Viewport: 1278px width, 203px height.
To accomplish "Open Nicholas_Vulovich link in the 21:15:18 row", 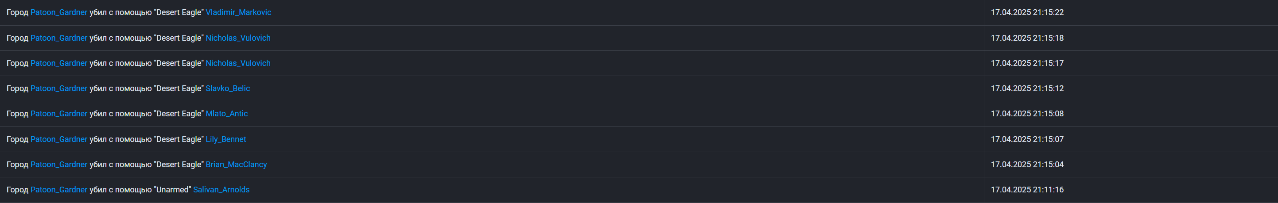I will 238,38.
